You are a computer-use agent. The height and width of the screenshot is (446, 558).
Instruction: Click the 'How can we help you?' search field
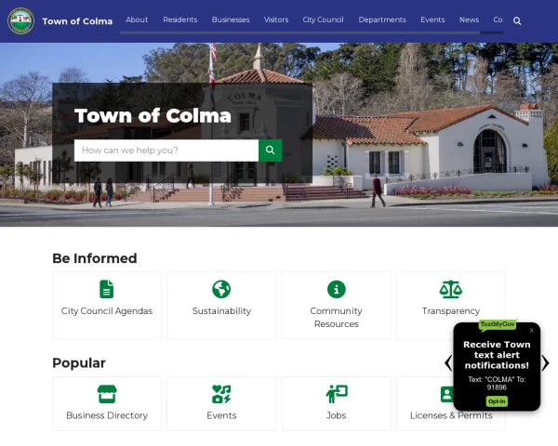[166, 151]
